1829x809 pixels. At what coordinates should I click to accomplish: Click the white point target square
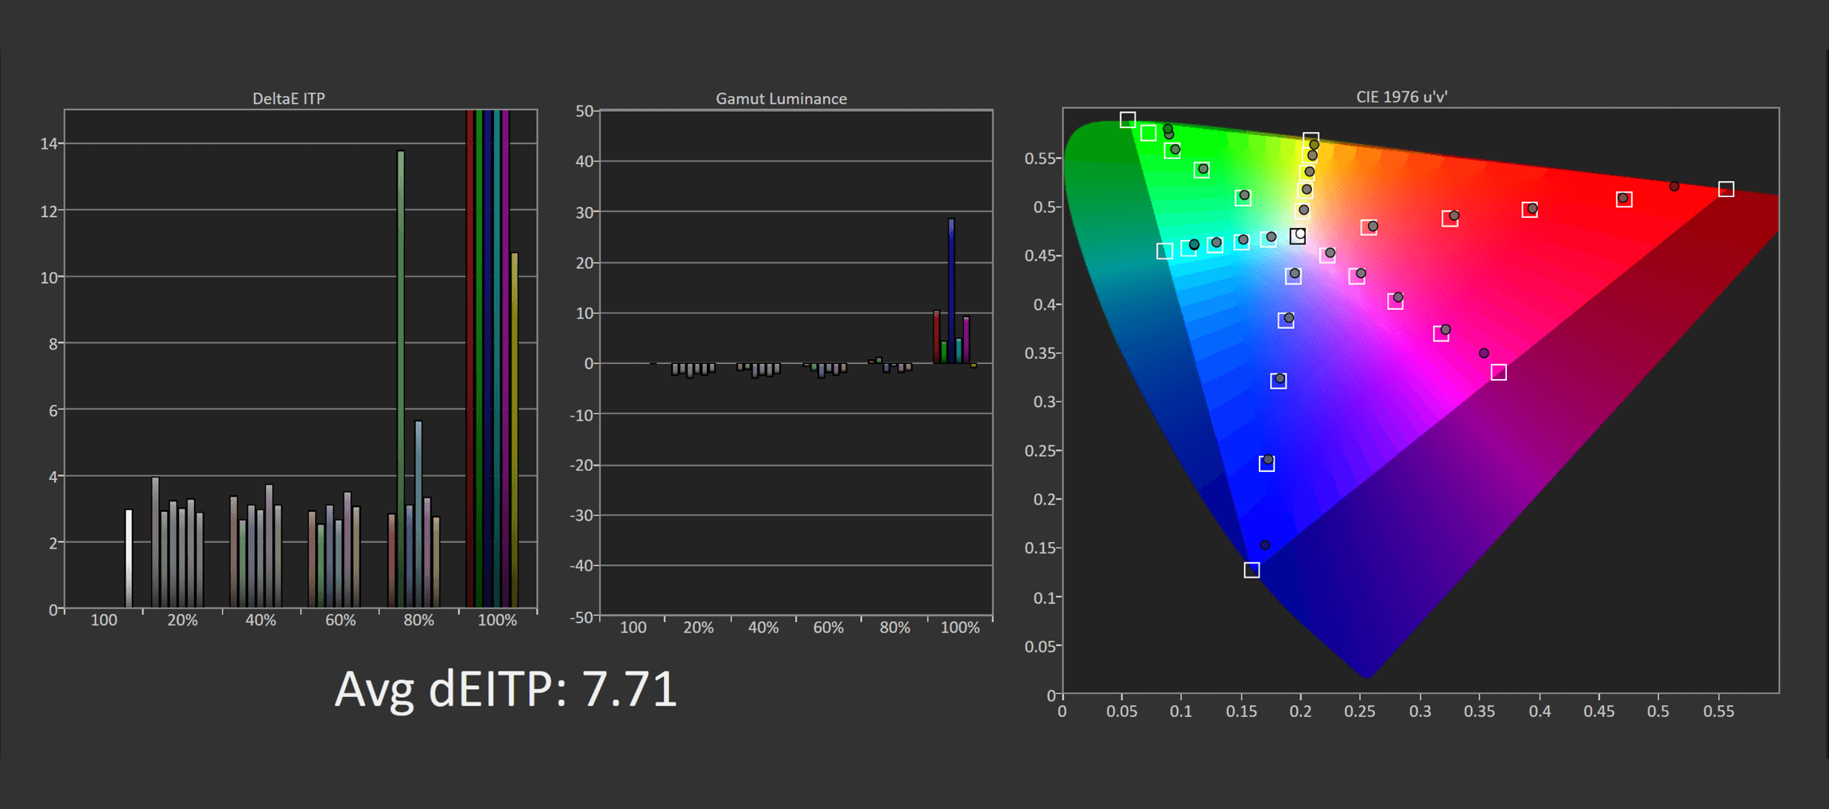pyautogui.click(x=1297, y=236)
